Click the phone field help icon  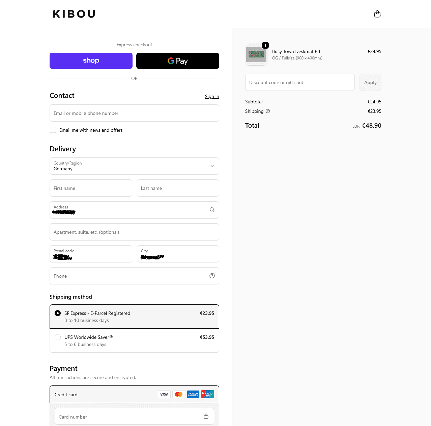212,276
